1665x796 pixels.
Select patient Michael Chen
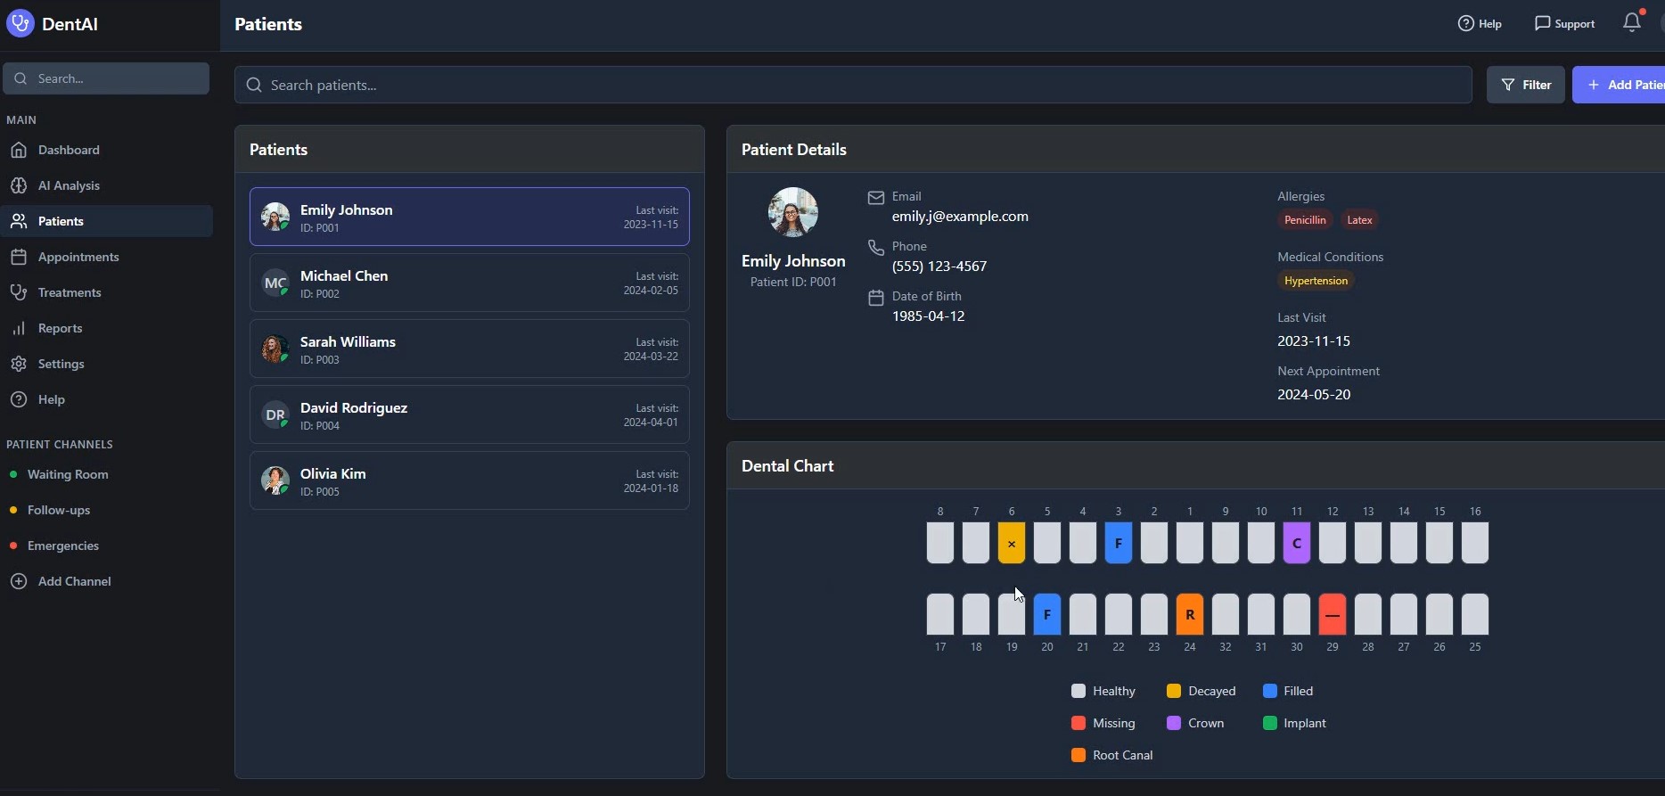pos(469,283)
